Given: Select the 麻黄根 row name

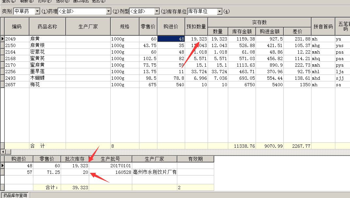Looking at the screenshot, I should click(47, 45).
